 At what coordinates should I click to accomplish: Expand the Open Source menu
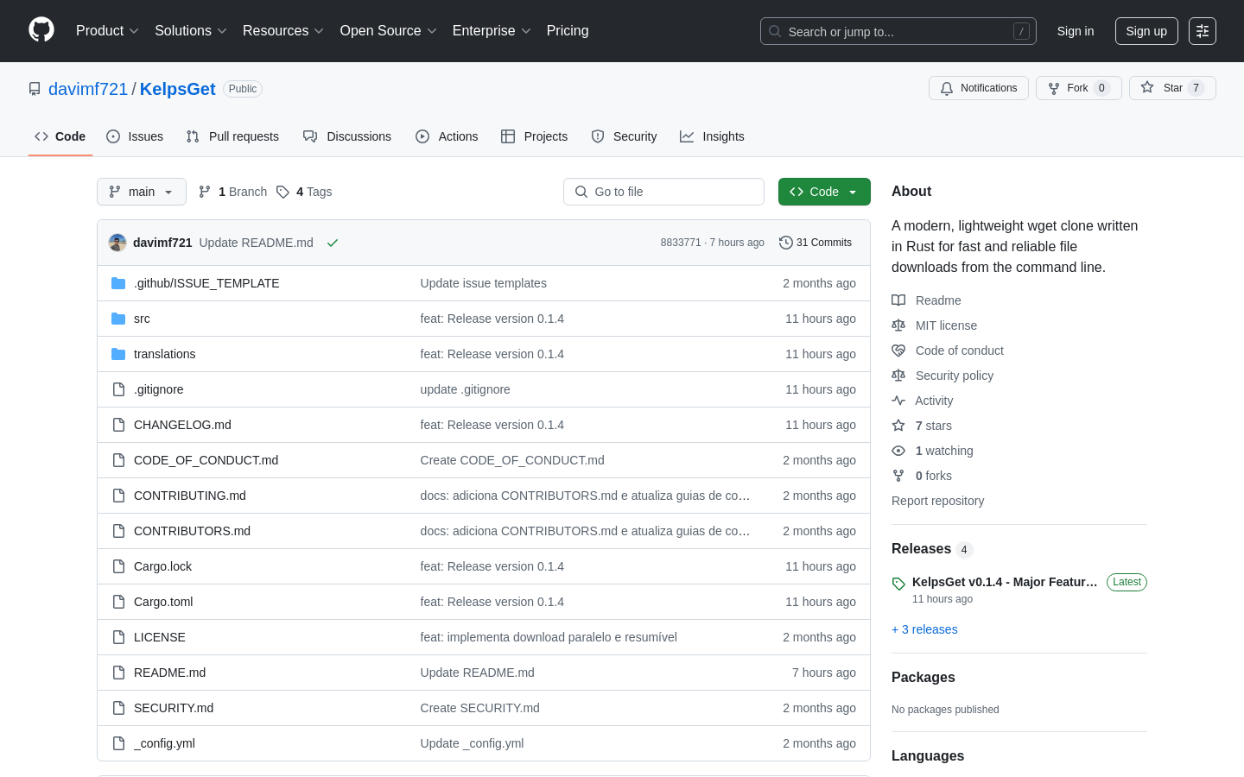tap(389, 31)
